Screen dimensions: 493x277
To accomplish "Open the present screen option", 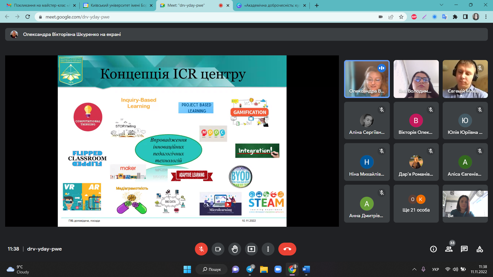I will pos(251,249).
